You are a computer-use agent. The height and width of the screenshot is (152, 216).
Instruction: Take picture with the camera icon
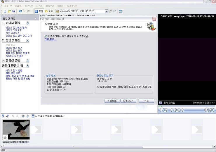coord(212,110)
